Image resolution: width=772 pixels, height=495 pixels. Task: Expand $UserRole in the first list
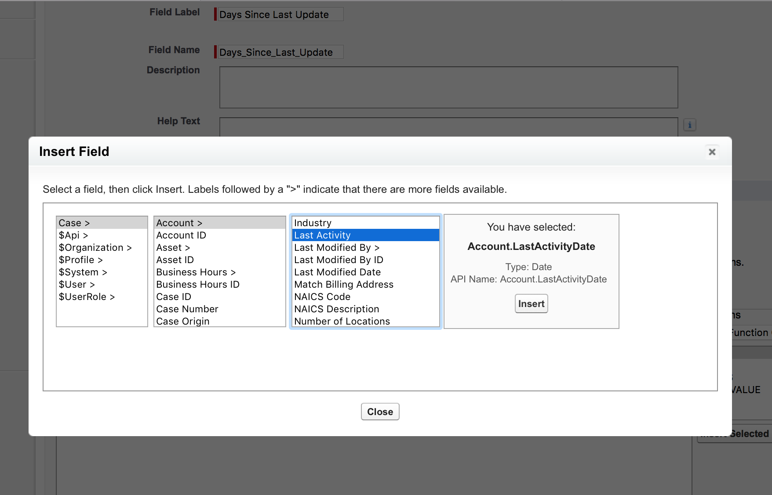coord(87,297)
